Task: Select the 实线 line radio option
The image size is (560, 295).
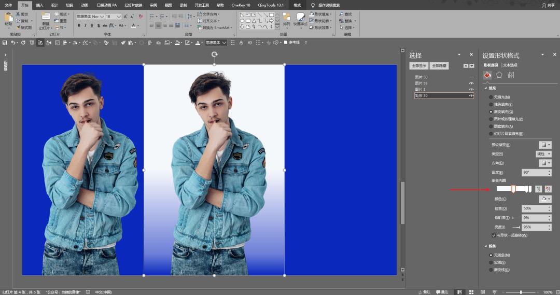Action: pyautogui.click(x=492, y=262)
